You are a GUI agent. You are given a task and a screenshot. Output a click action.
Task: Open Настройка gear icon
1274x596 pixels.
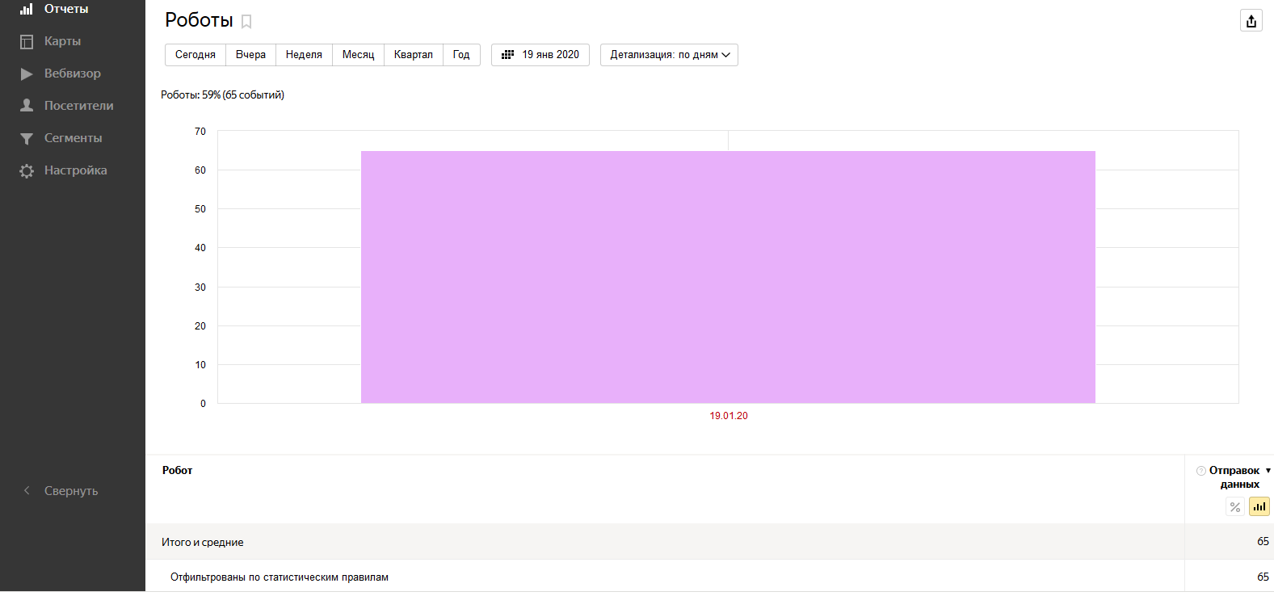pos(27,170)
